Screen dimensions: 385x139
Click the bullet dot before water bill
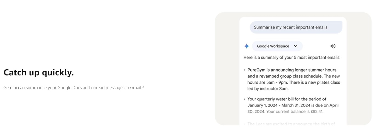tap(244, 99)
